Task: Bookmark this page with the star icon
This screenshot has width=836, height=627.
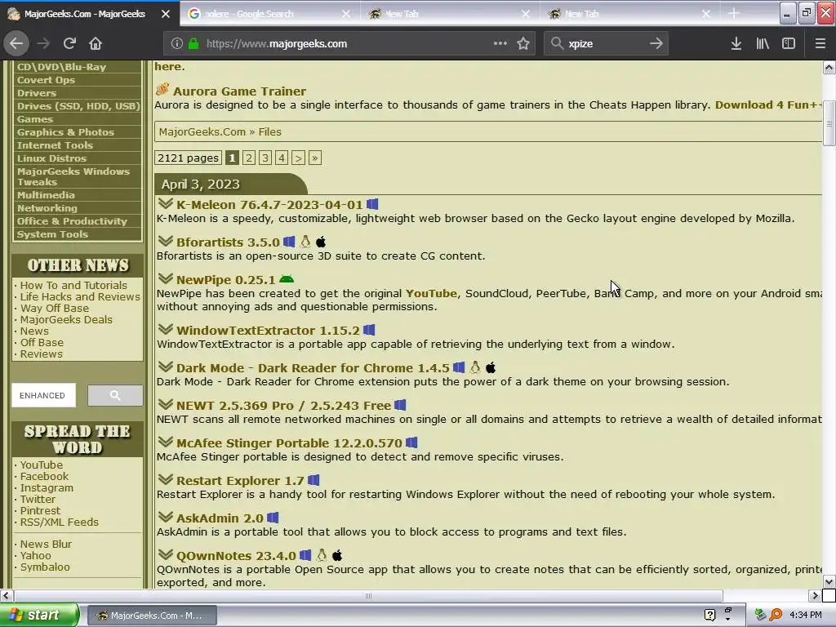Action: (x=523, y=44)
